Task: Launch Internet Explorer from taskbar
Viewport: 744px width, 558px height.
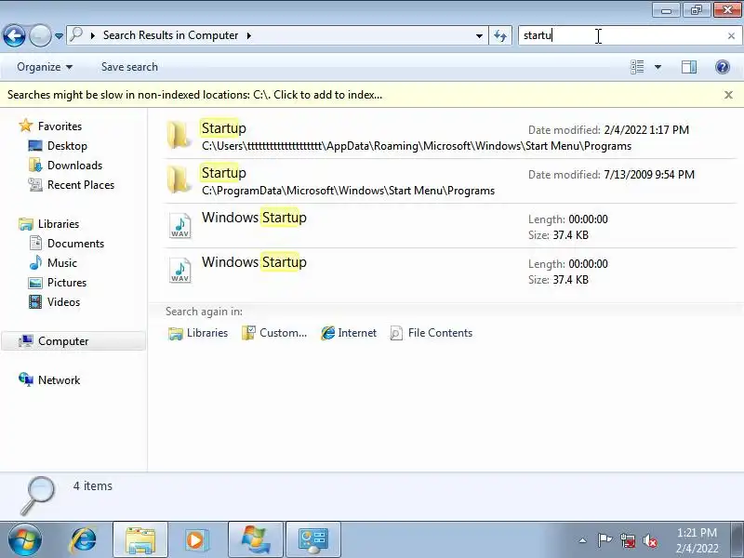Action: coord(84,540)
